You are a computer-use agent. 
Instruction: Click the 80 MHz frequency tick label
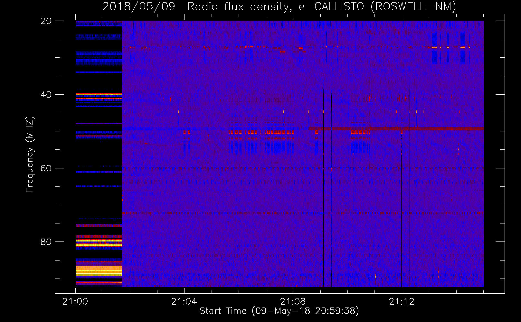(46, 242)
